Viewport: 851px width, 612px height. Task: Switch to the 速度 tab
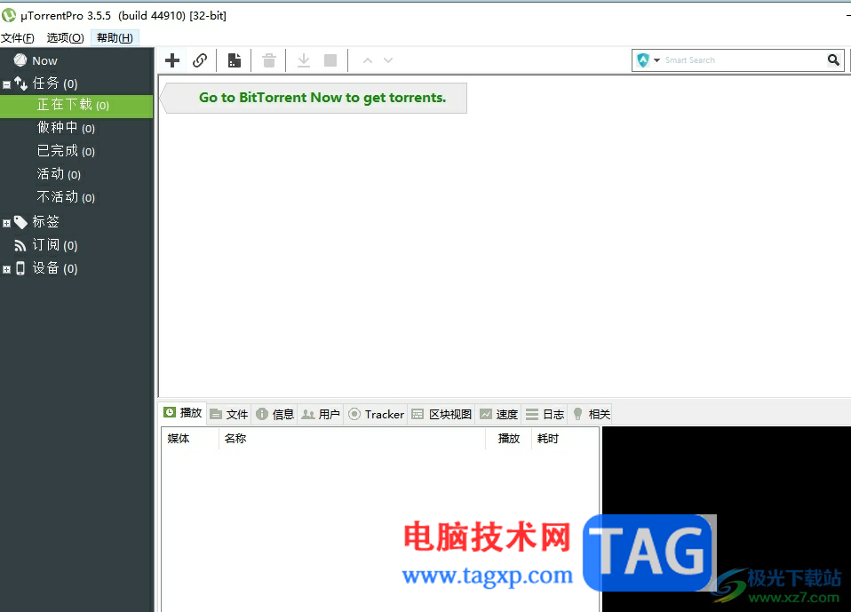pos(498,415)
